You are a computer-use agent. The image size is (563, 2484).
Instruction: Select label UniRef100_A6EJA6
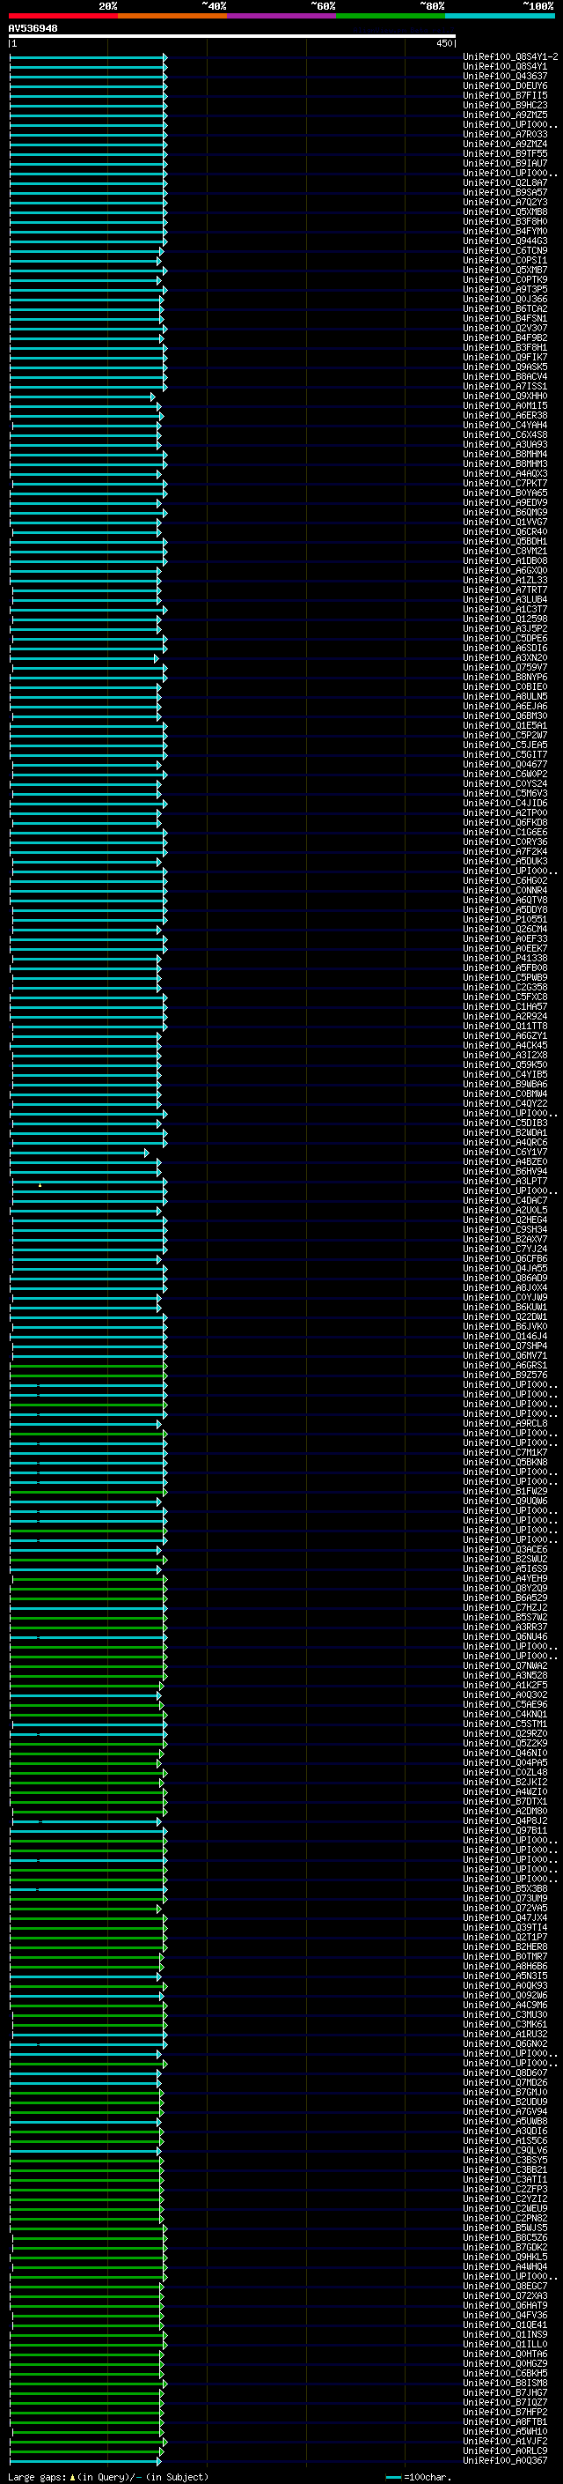point(505,706)
